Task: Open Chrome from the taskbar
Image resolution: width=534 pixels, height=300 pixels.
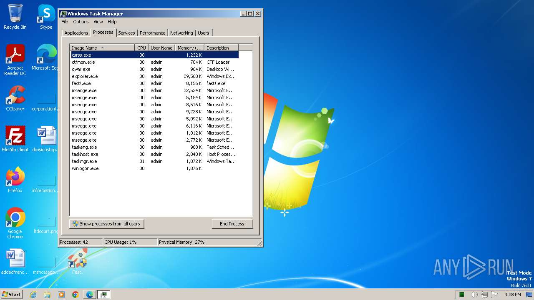Action: [x=75, y=295]
